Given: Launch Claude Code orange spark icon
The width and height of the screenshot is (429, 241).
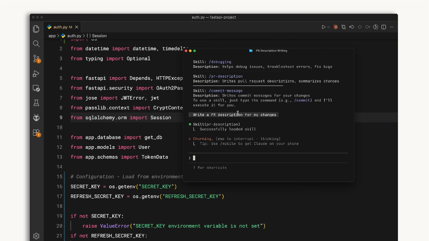Looking at the screenshot, I should coord(335,27).
